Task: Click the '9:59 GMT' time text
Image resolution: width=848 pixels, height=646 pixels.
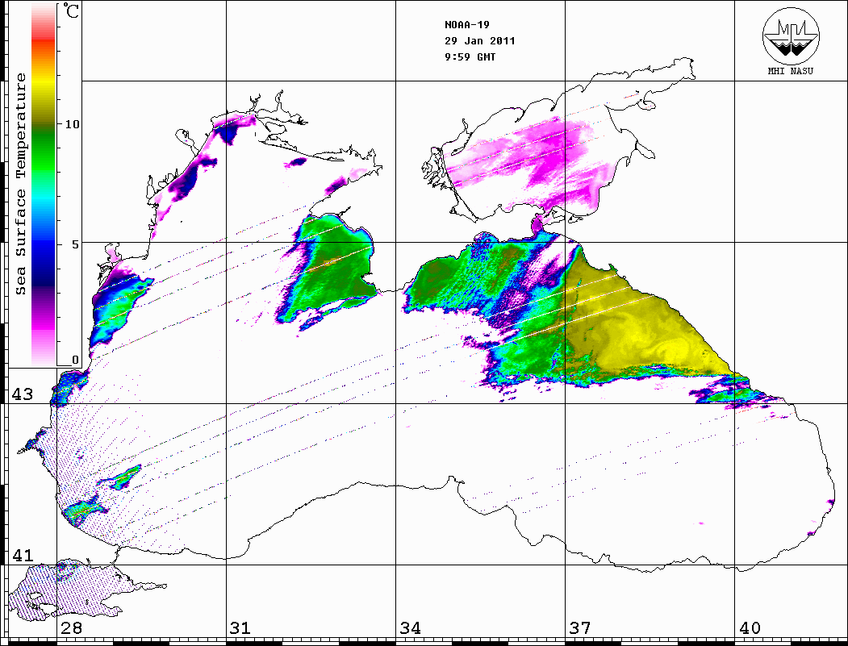Action: (470, 56)
